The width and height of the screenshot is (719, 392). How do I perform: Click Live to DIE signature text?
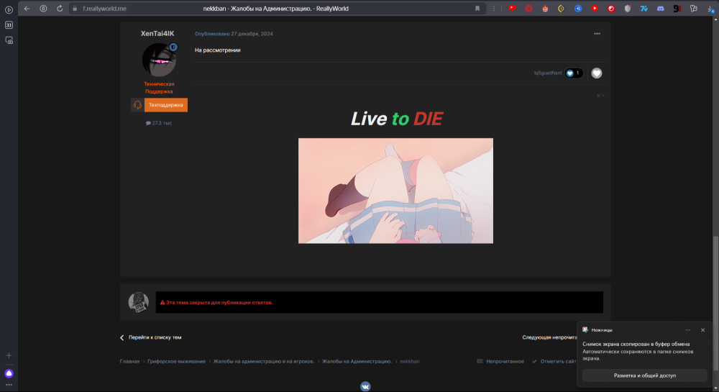tap(397, 119)
